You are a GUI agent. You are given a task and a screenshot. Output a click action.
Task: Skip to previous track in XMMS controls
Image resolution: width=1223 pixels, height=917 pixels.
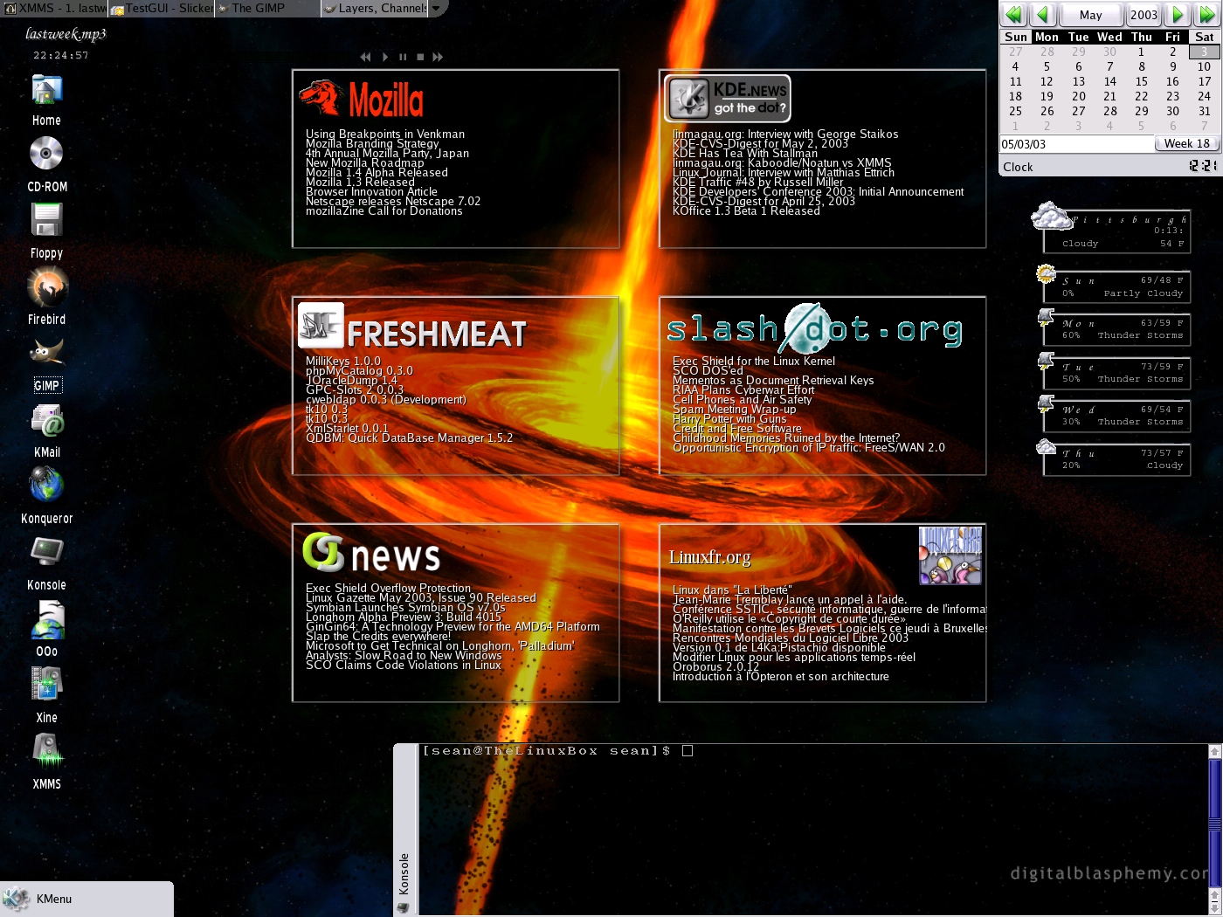365,57
